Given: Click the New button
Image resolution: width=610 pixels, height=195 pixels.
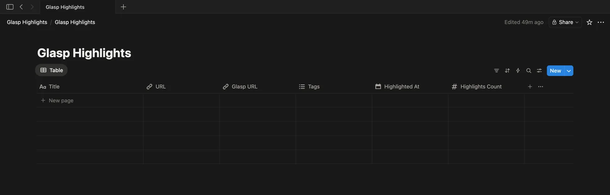Looking at the screenshot, I should [555, 71].
